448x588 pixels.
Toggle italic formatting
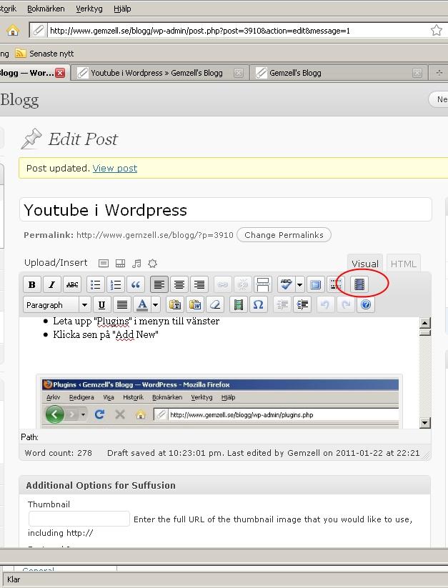(x=52, y=284)
